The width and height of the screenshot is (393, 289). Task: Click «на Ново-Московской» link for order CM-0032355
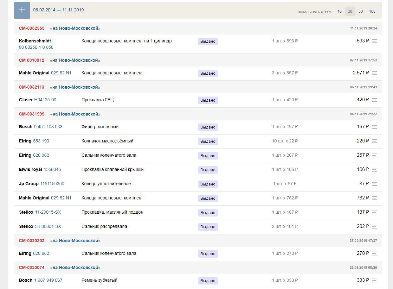[x=75, y=28]
